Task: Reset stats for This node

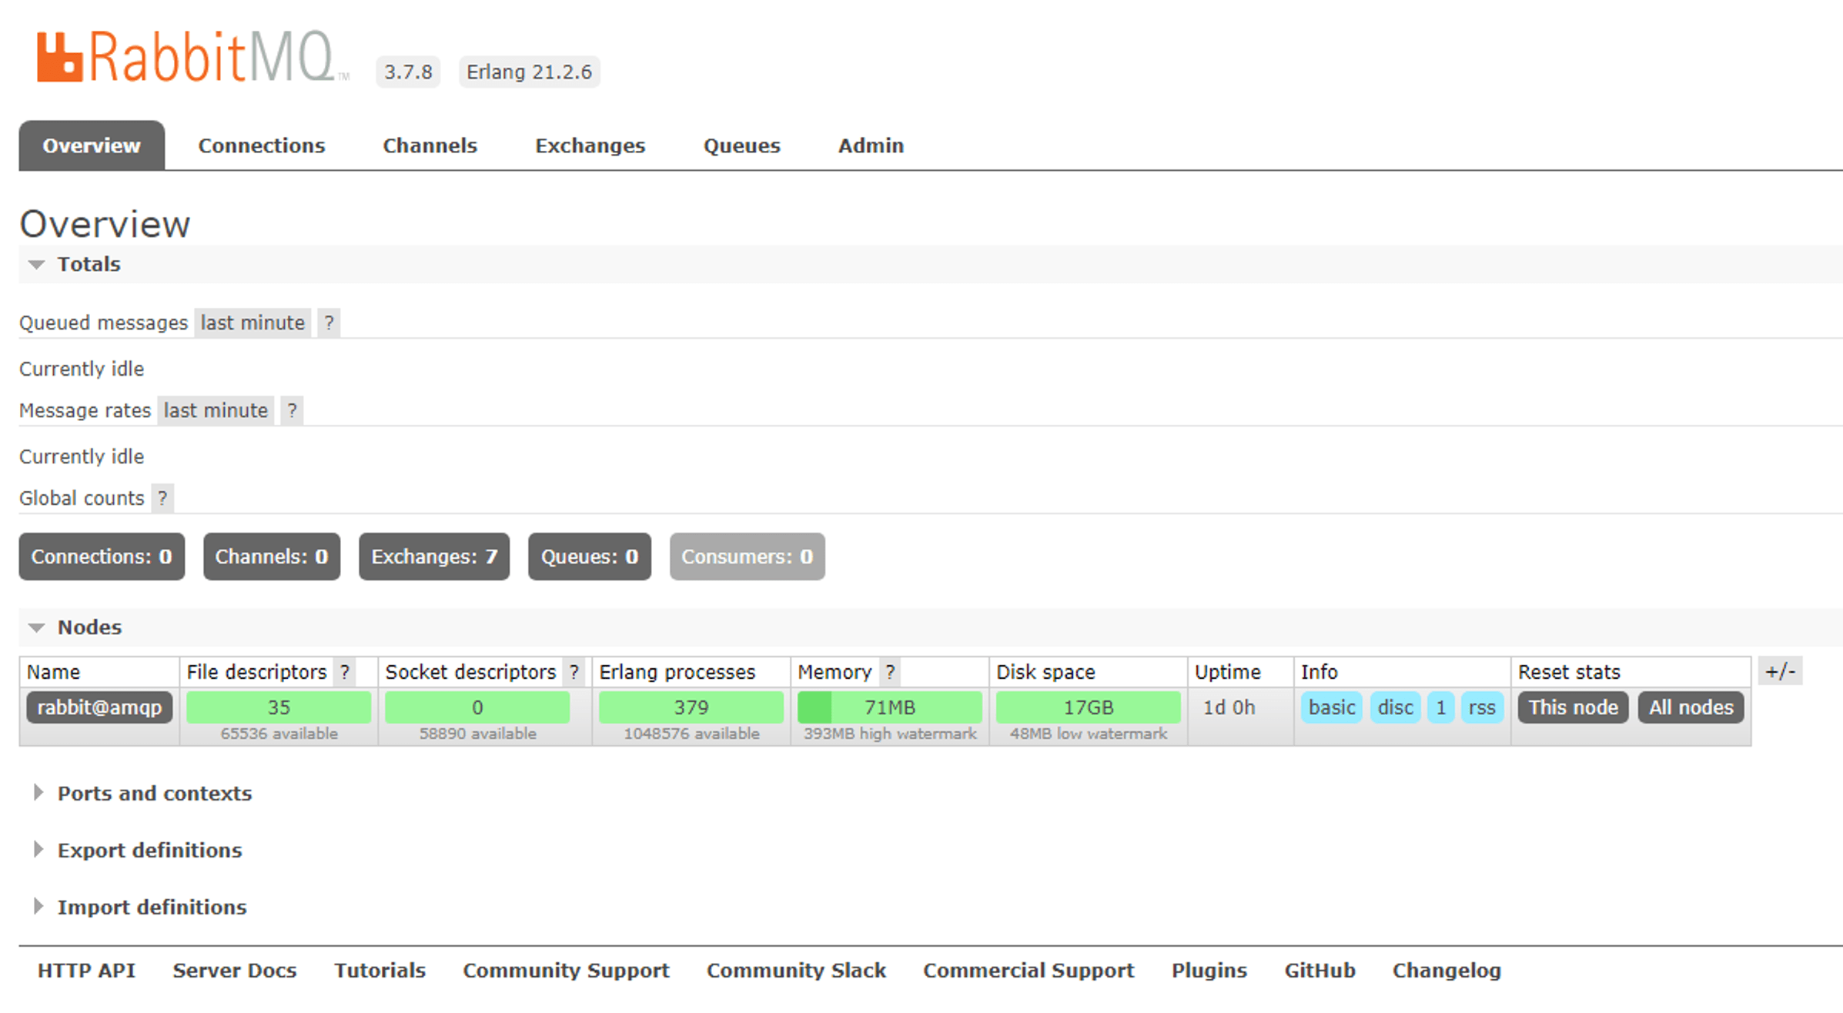Action: [1573, 707]
